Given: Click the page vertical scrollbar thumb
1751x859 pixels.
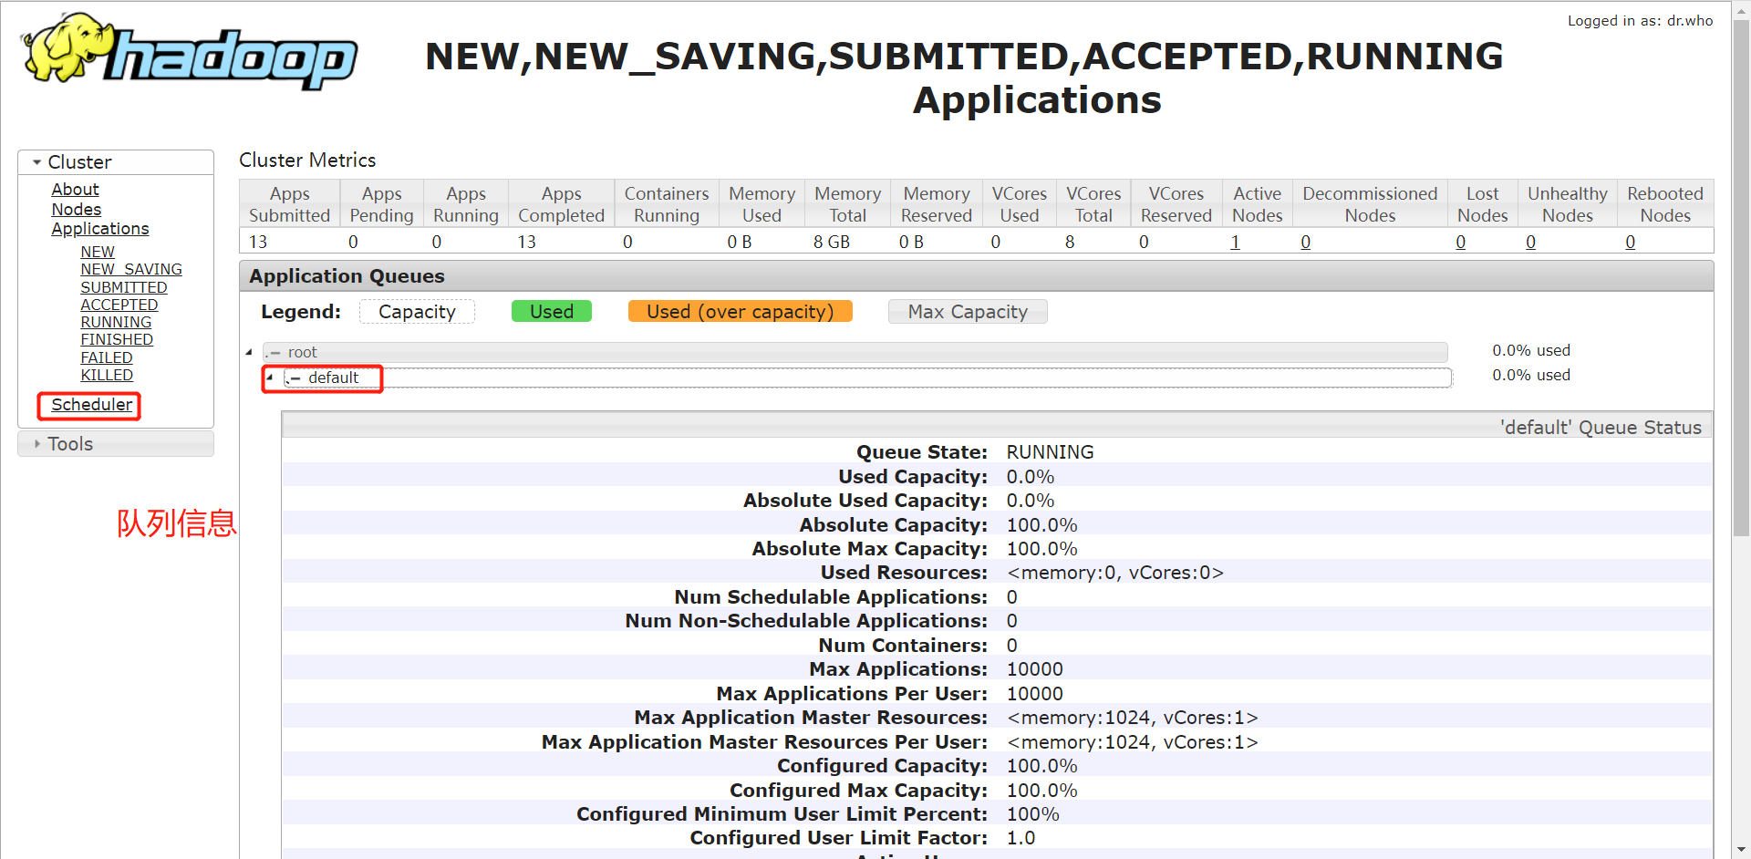Looking at the screenshot, I should pyautogui.click(x=1741, y=278).
